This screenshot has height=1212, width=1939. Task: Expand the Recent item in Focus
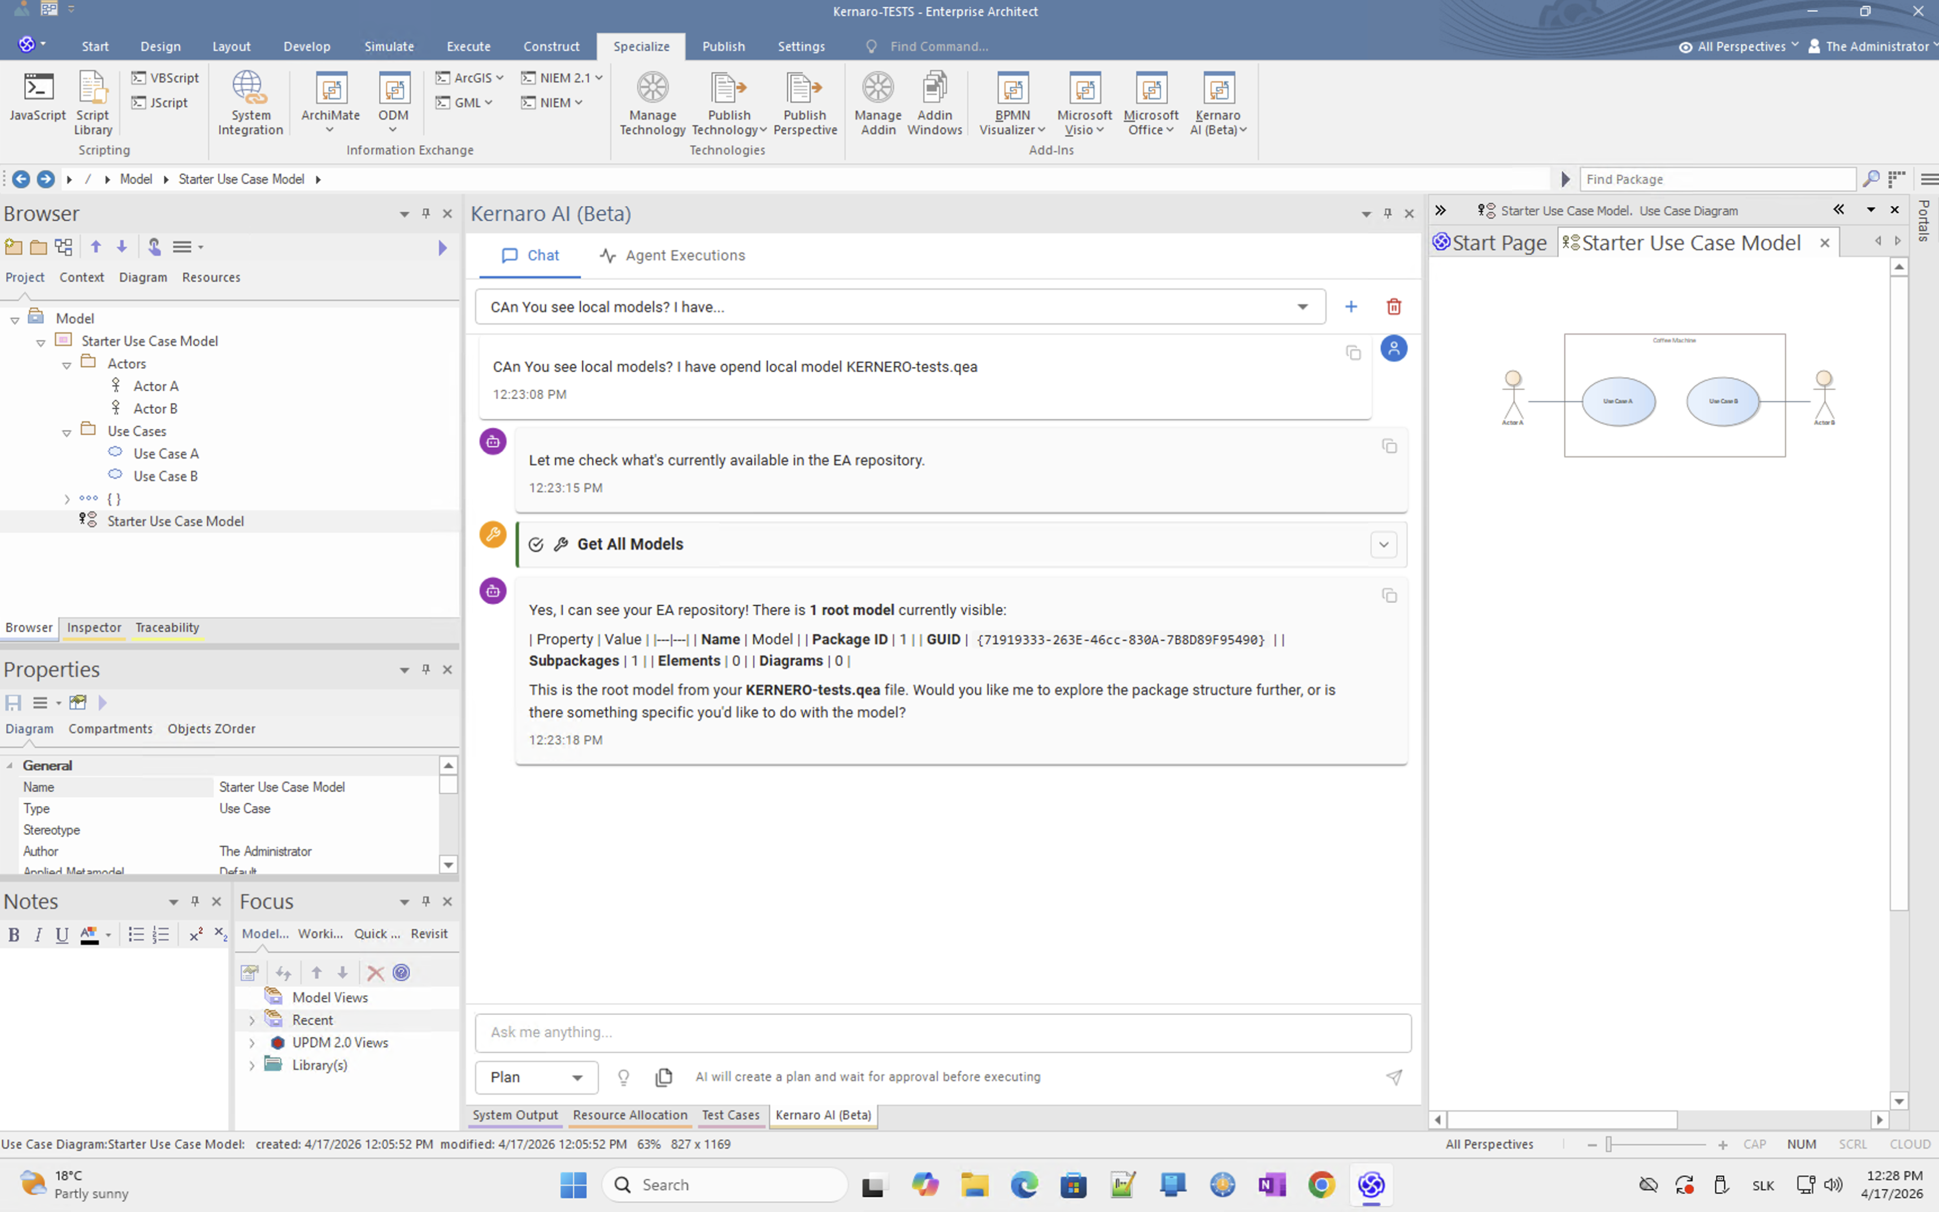pos(252,1021)
